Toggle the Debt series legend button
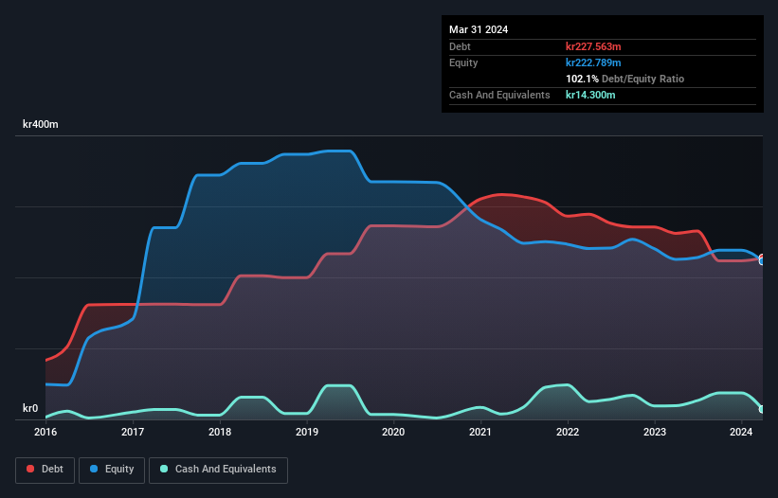Viewport: 778px width, 498px height. click(x=45, y=470)
